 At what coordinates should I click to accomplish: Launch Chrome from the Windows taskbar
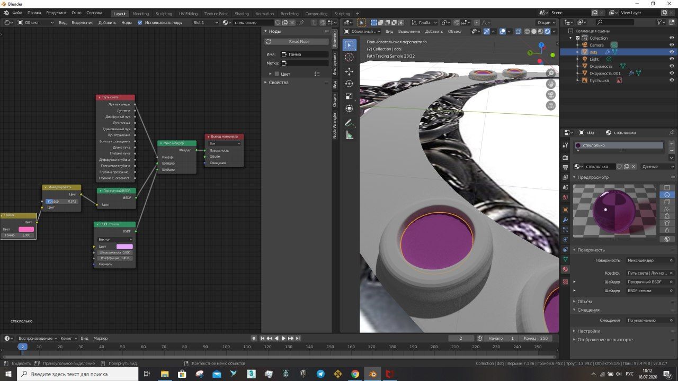[355, 374]
